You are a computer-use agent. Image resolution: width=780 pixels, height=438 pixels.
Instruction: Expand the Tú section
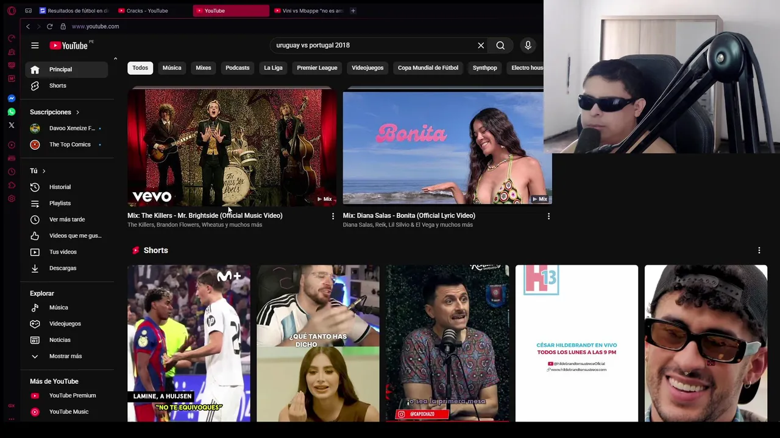pos(38,171)
